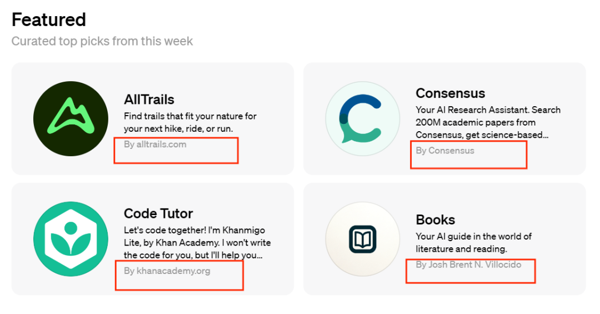Click the AllTrails description about finding trails

[x=190, y=122]
